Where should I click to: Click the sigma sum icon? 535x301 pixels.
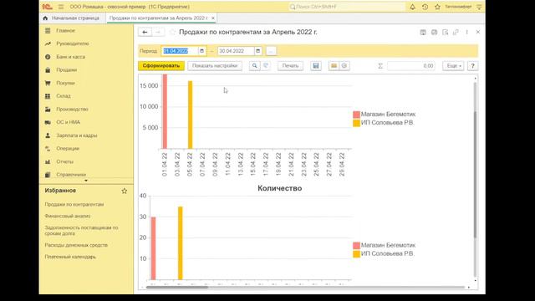click(380, 66)
